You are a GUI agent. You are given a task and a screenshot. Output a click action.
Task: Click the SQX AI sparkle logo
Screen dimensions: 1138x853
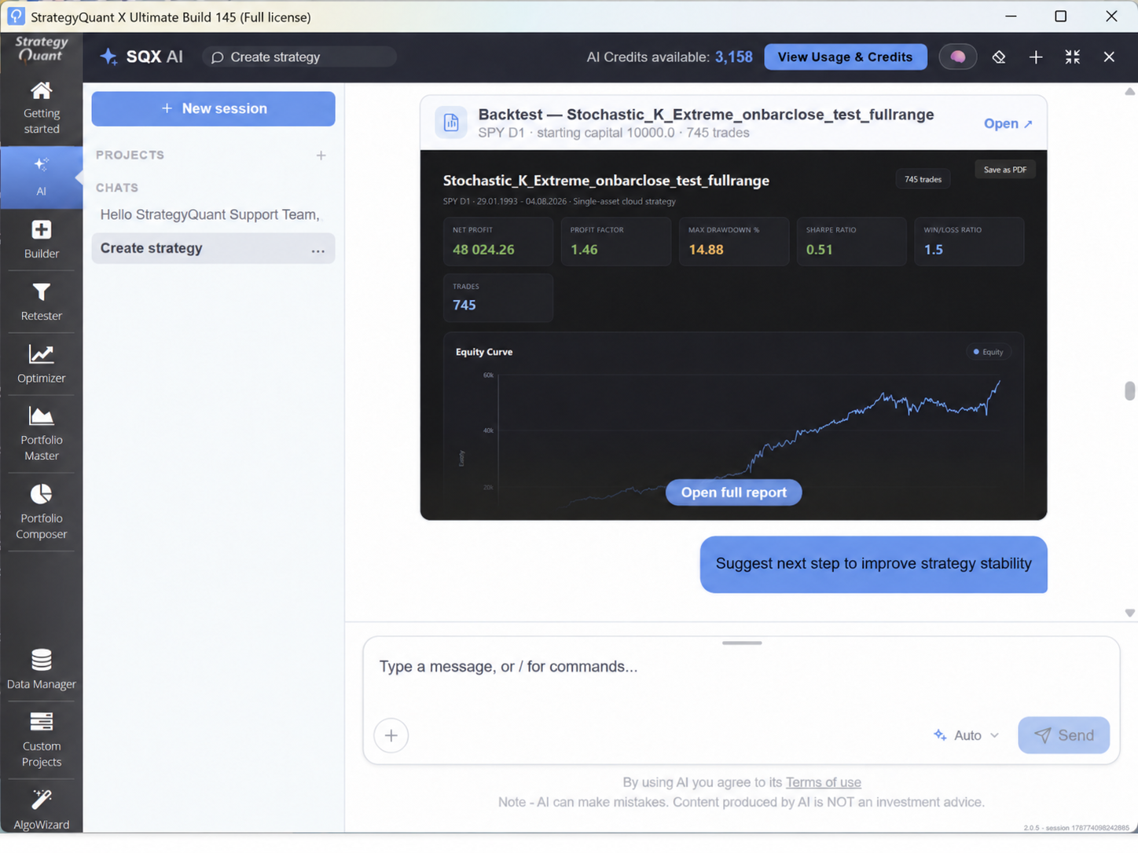108,57
